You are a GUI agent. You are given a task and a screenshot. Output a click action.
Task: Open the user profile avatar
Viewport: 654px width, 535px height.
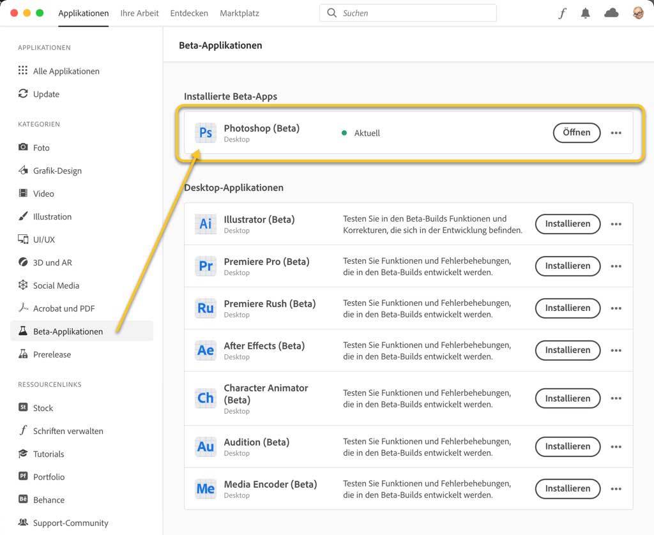638,13
